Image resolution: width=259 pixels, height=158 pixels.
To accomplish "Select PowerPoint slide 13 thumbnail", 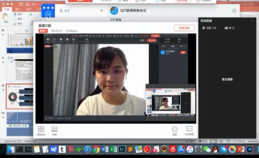I will pyautogui.click(x=20, y=124).
